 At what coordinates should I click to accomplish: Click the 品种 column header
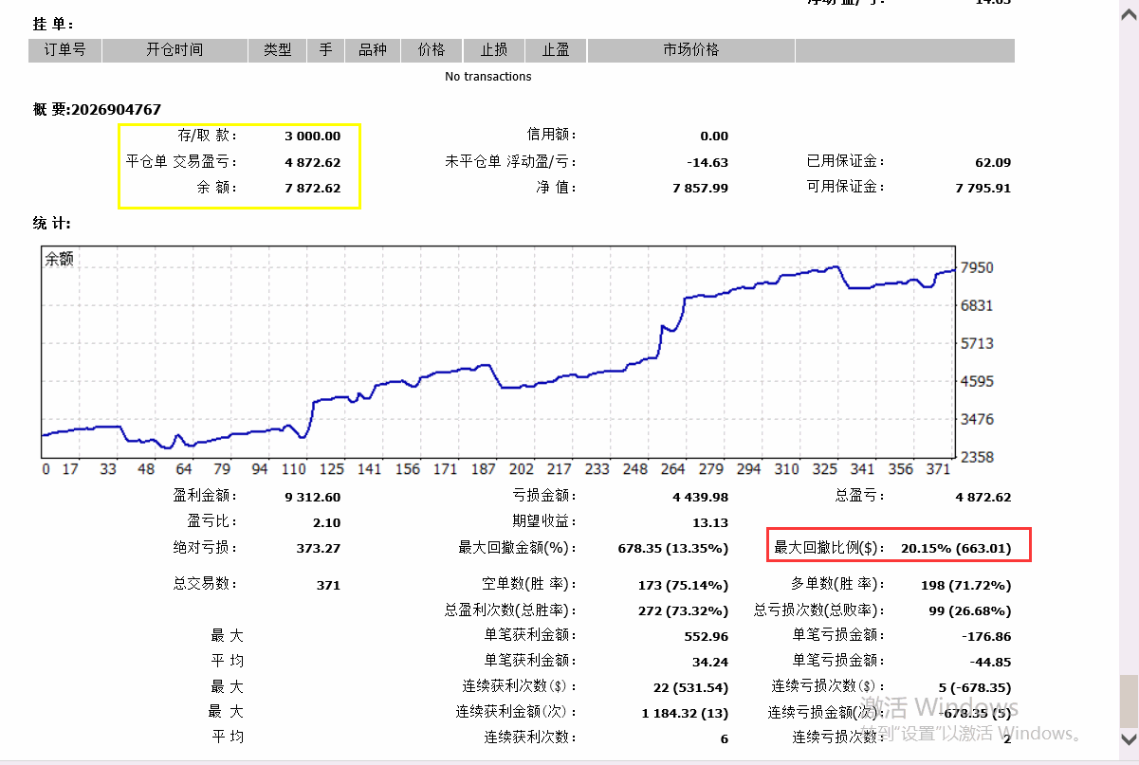click(373, 50)
